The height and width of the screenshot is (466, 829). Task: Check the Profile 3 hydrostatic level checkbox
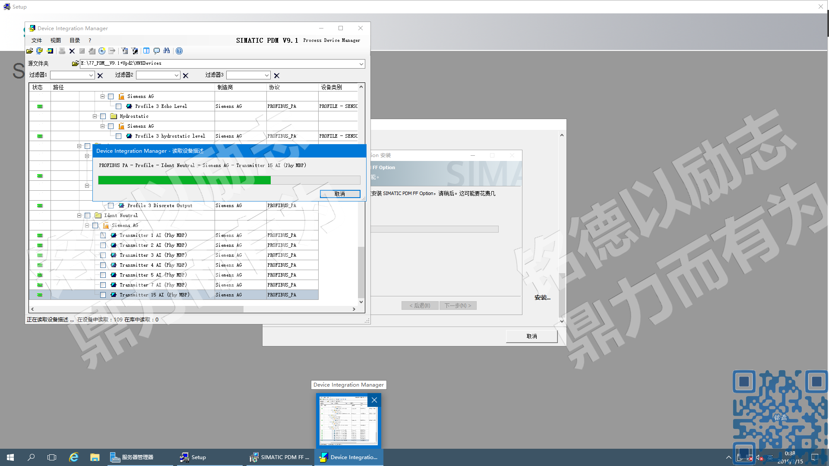pos(119,136)
